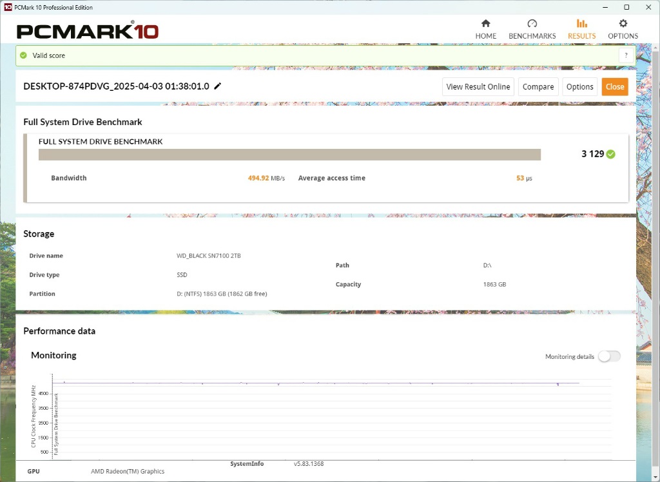This screenshot has height=482, width=660.
Task: Click the PCMark 10 title bar app icon
Action: pos(7,7)
